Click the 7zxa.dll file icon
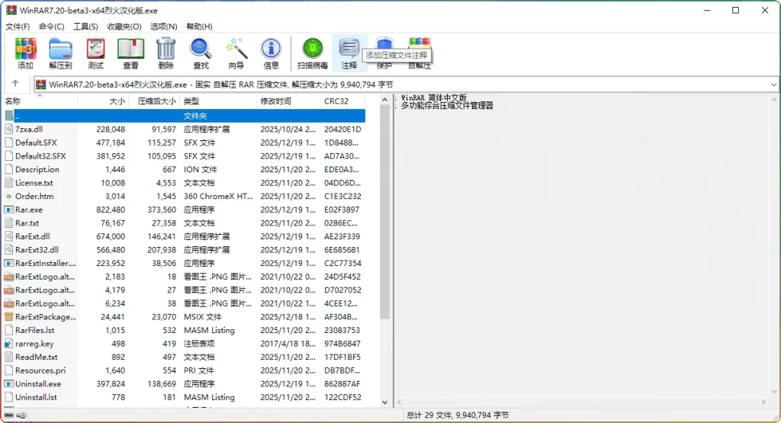 [x=9, y=129]
